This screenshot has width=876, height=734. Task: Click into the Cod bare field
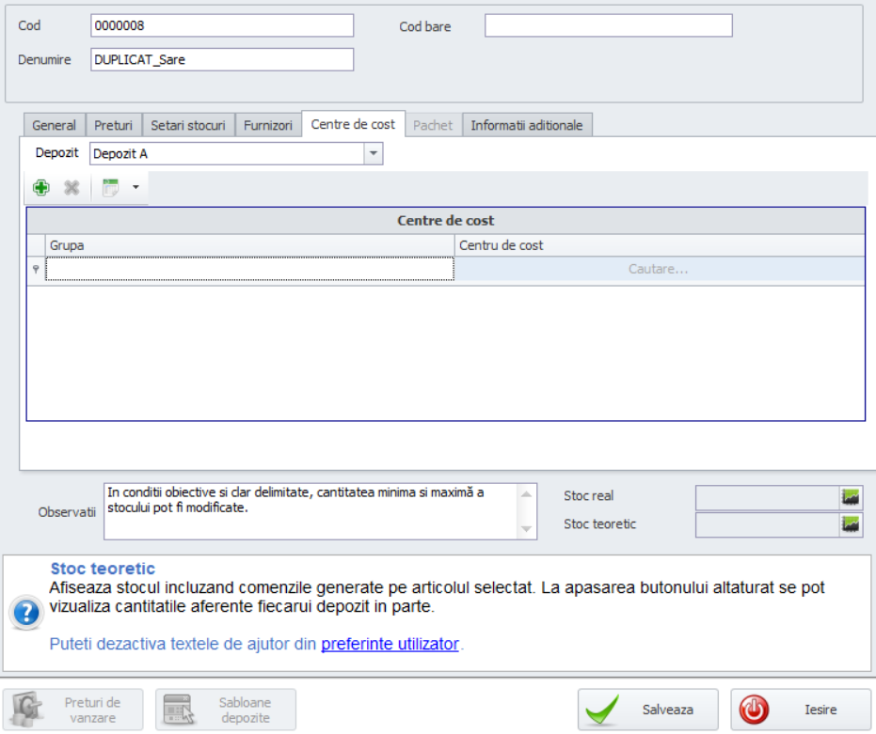tap(608, 26)
